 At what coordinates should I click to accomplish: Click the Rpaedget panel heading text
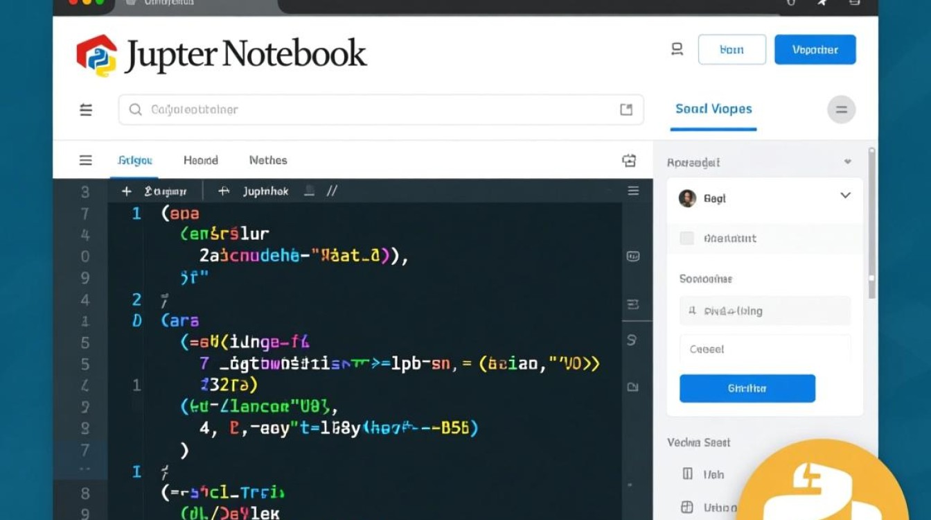pos(693,162)
